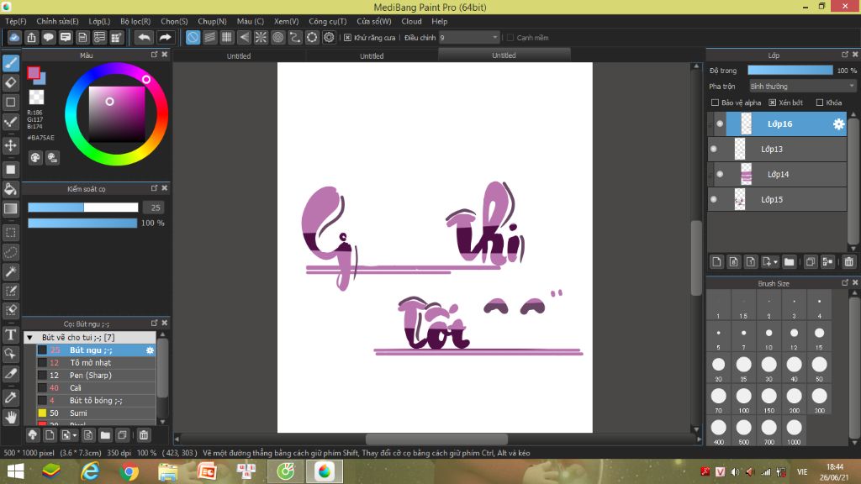The image size is (861, 484).
Task: Select the Sumi brush
Action: pos(96,413)
